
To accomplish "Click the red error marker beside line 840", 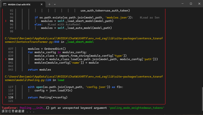I will click(6, 59).
